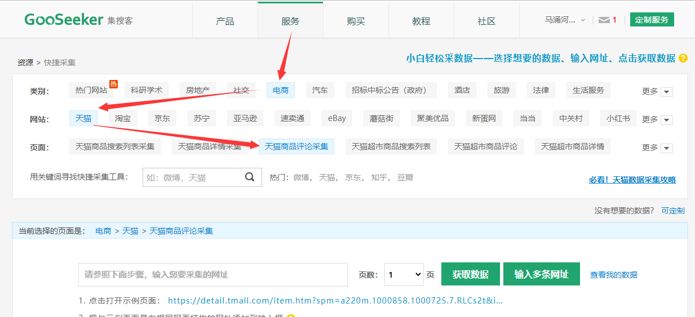Pick 天猫商品搜索列表采集 page
The width and height of the screenshot is (695, 317).
click(115, 146)
